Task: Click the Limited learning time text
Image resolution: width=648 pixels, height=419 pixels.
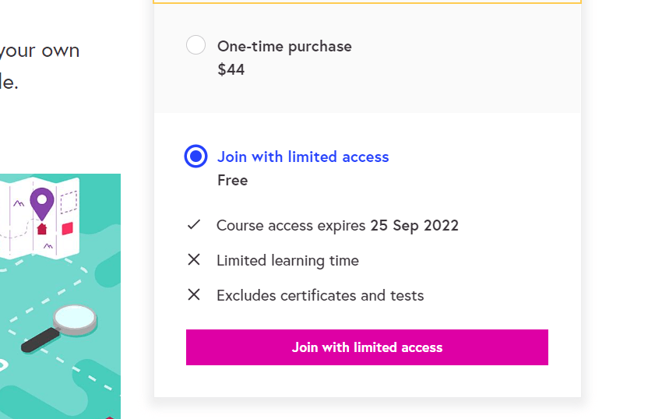Action: (x=287, y=261)
